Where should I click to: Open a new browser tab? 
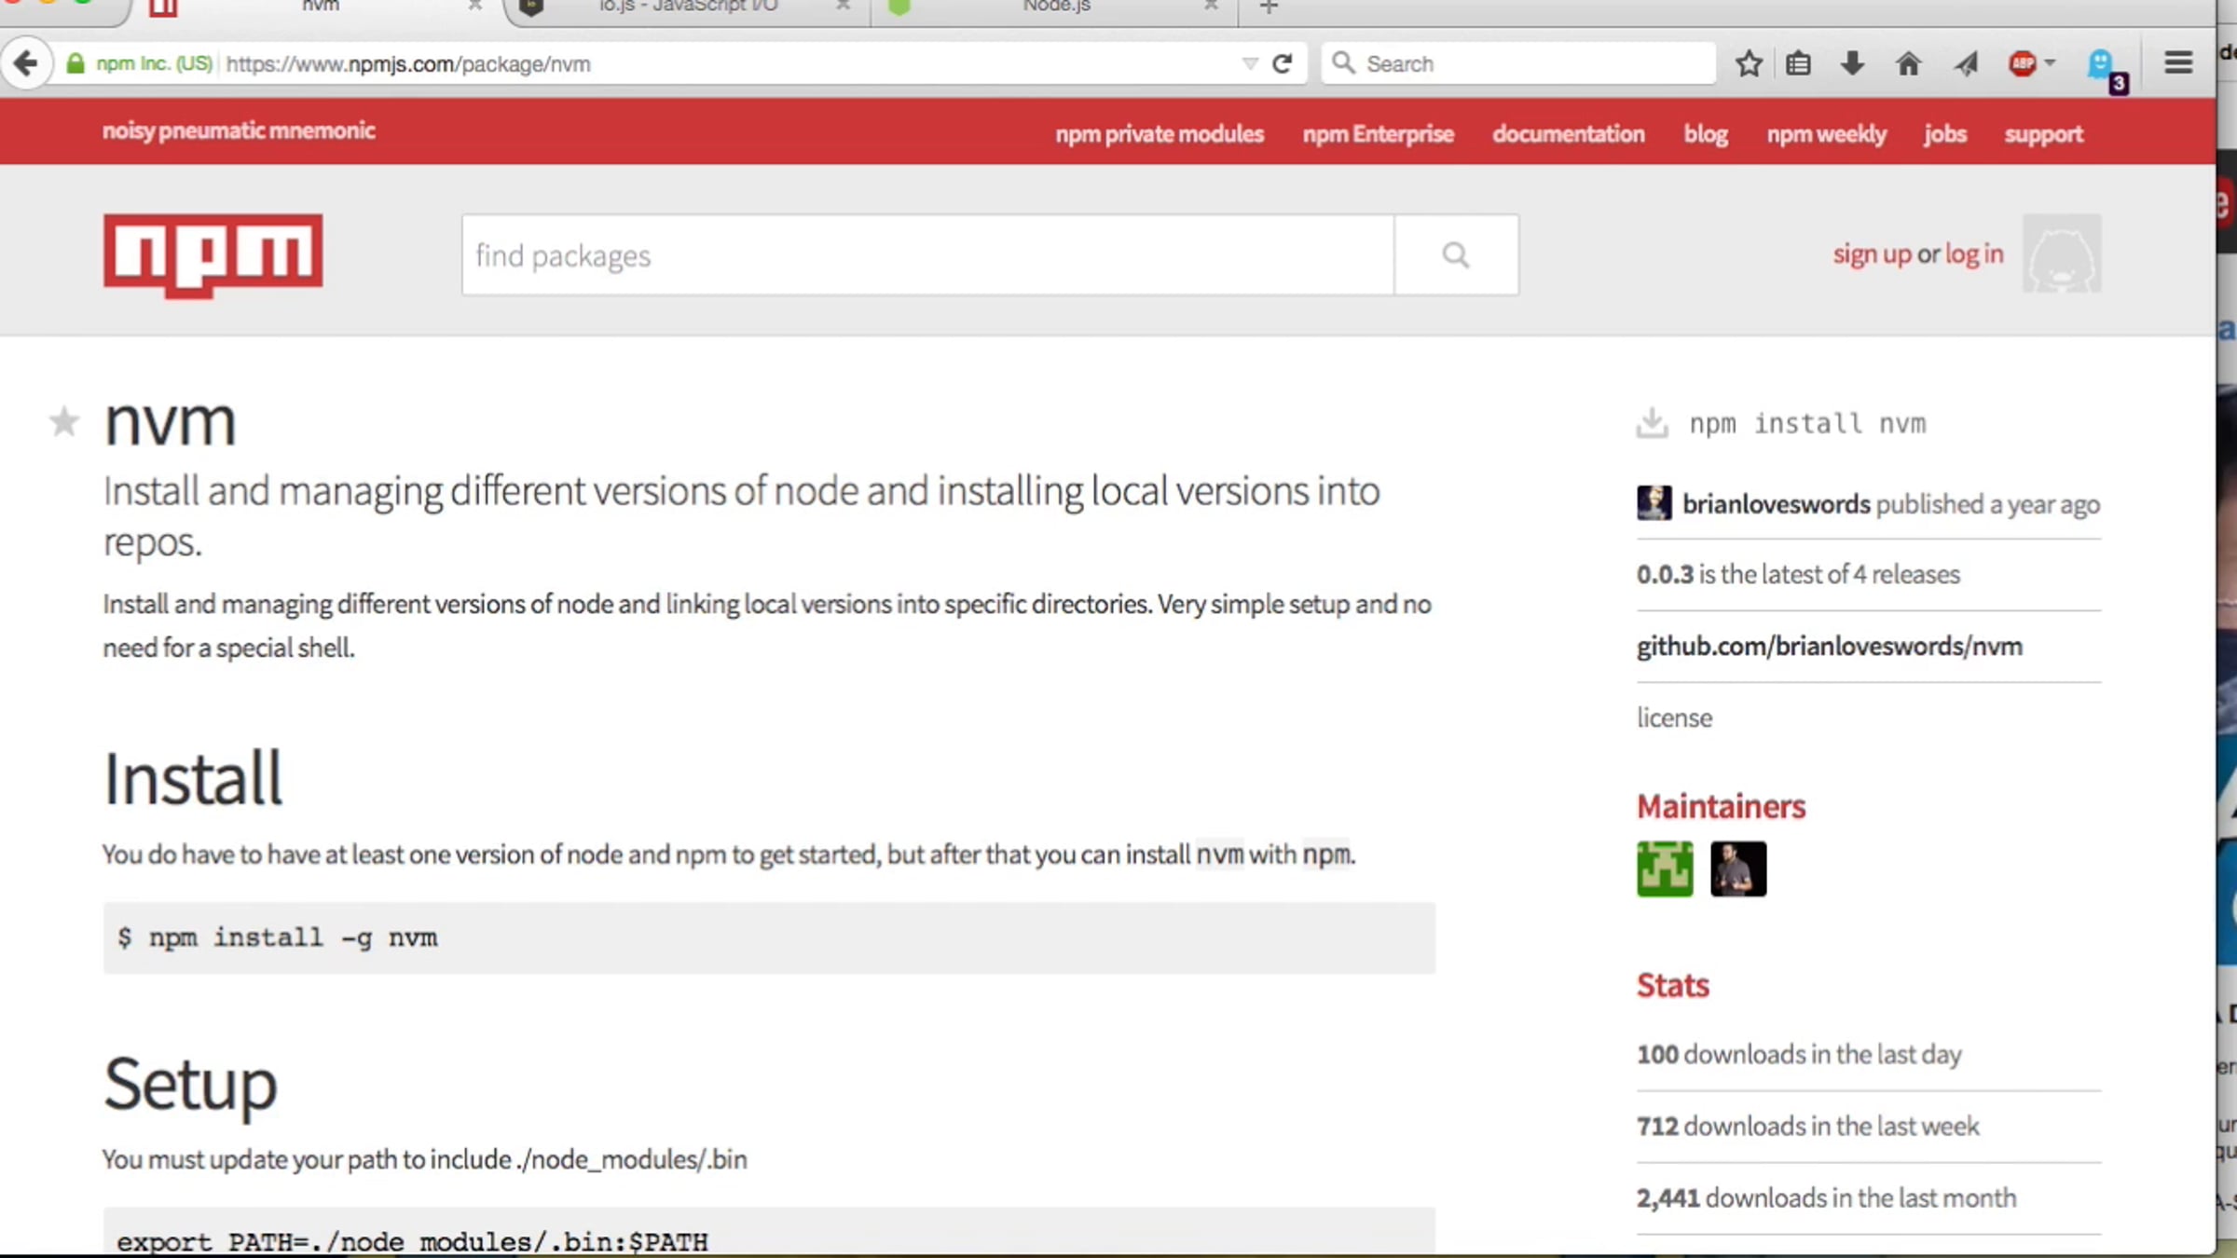1269,7
